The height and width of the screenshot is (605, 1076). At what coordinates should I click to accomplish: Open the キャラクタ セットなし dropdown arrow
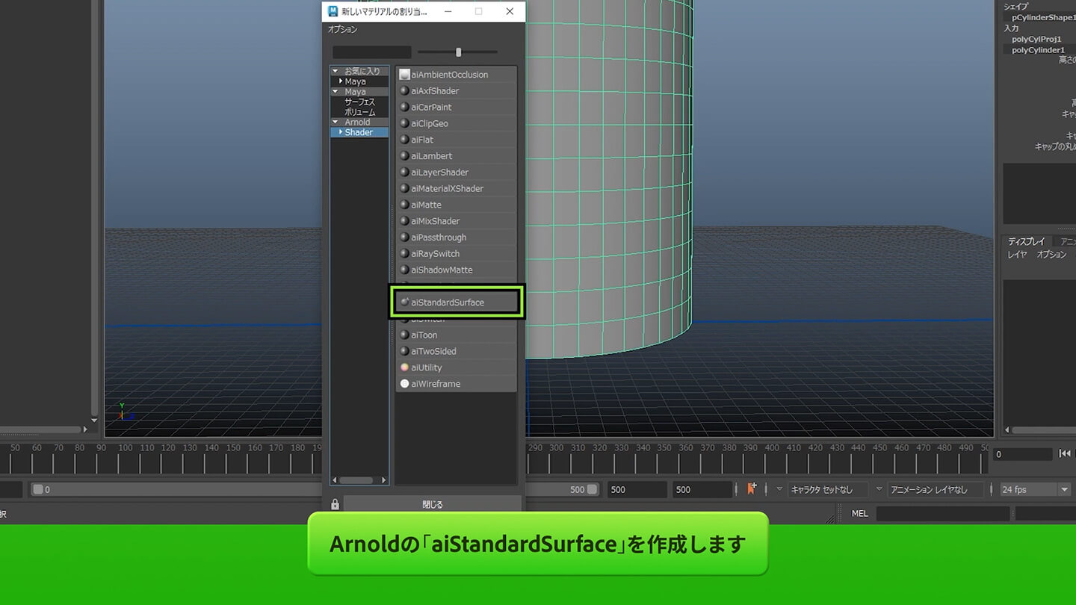pos(779,490)
